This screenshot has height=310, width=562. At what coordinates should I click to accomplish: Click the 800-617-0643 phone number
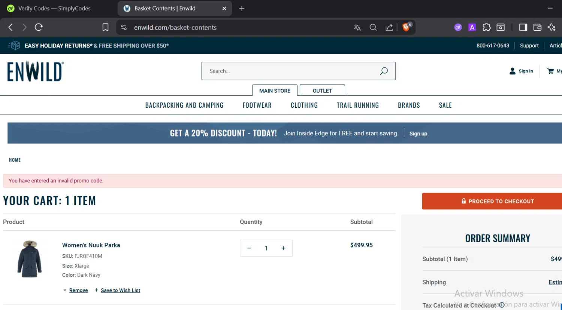(x=493, y=46)
